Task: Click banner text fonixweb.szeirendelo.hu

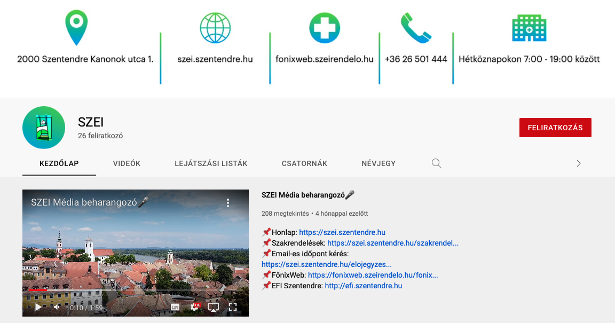Action: [x=325, y=59]
